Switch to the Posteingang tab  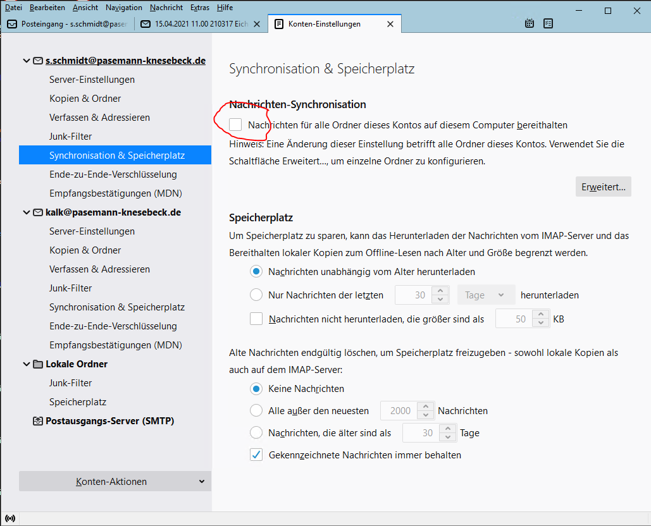click(x=68, y=24)
